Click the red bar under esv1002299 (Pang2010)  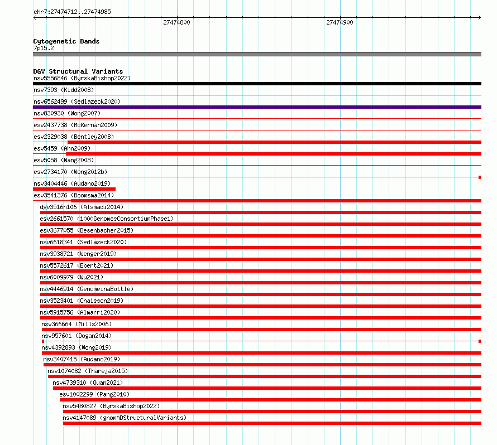pyautogui.click(x=271, y=400)
